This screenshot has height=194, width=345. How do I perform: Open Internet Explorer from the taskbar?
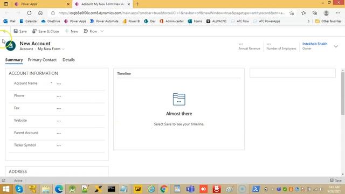[x=151, y=189]
